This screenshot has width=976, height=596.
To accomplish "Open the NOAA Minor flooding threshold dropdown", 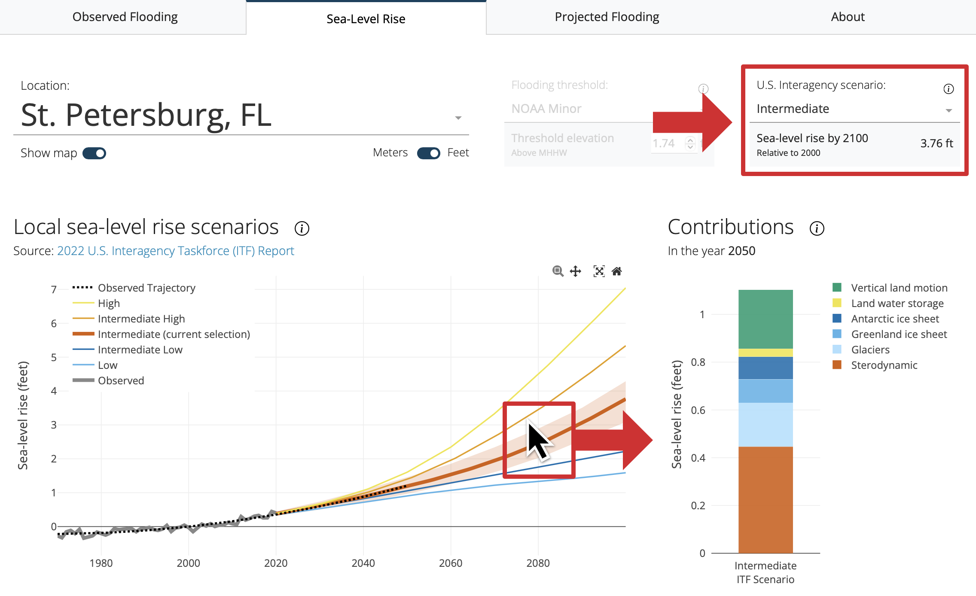I will pyautogui.click(x=601, y=109).
